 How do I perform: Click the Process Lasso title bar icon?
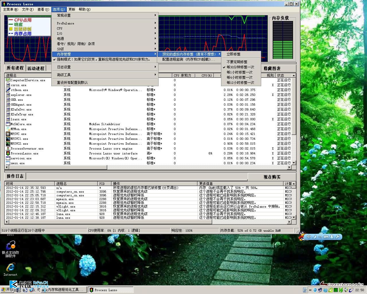pos(4,4)
